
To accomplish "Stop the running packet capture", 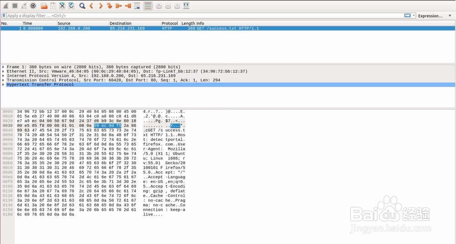I will (15, 6).
